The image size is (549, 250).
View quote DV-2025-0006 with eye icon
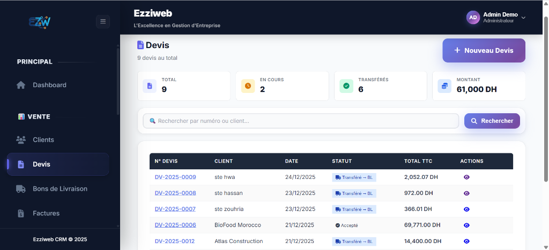pos(466,225)
